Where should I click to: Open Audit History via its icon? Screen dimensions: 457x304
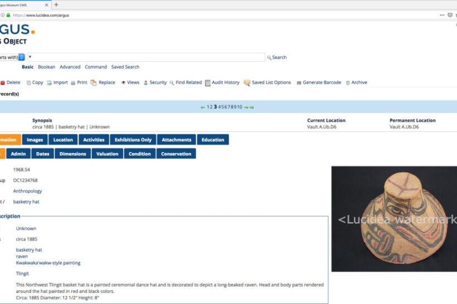(208, 82)
